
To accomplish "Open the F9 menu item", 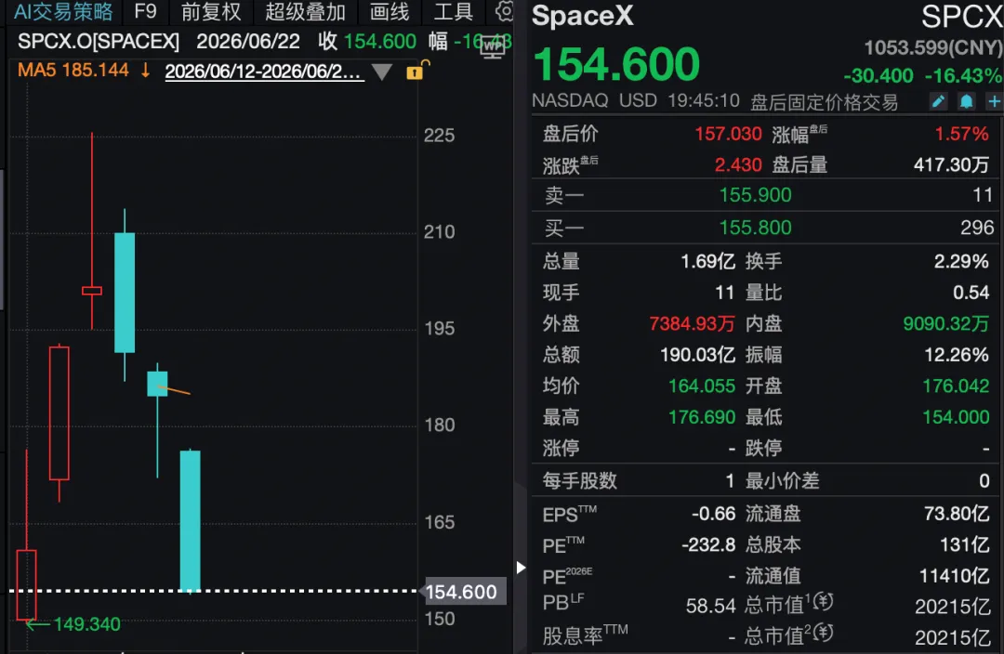I will [145, 11].
